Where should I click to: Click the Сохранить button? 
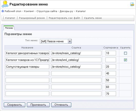point(14,105)
